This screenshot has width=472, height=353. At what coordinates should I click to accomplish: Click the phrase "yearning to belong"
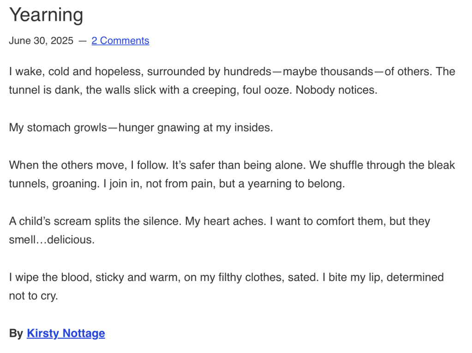click(296, 184)
